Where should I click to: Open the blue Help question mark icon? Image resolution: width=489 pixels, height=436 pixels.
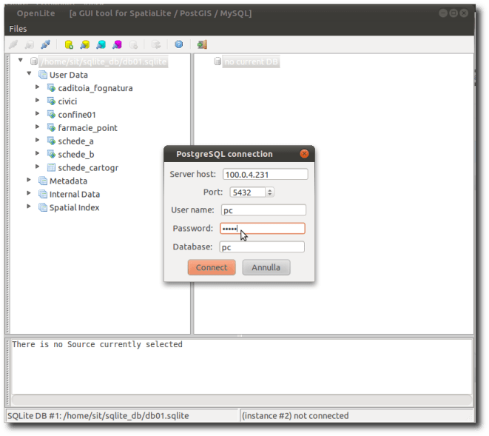pos(179,44)
